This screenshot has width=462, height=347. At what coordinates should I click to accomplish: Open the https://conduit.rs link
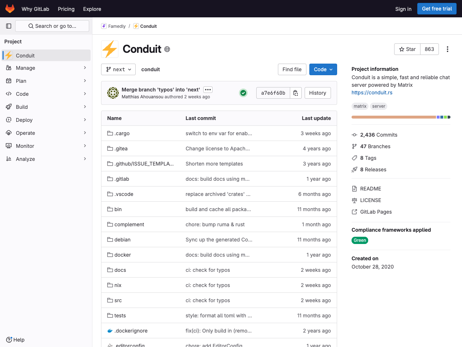372,93
